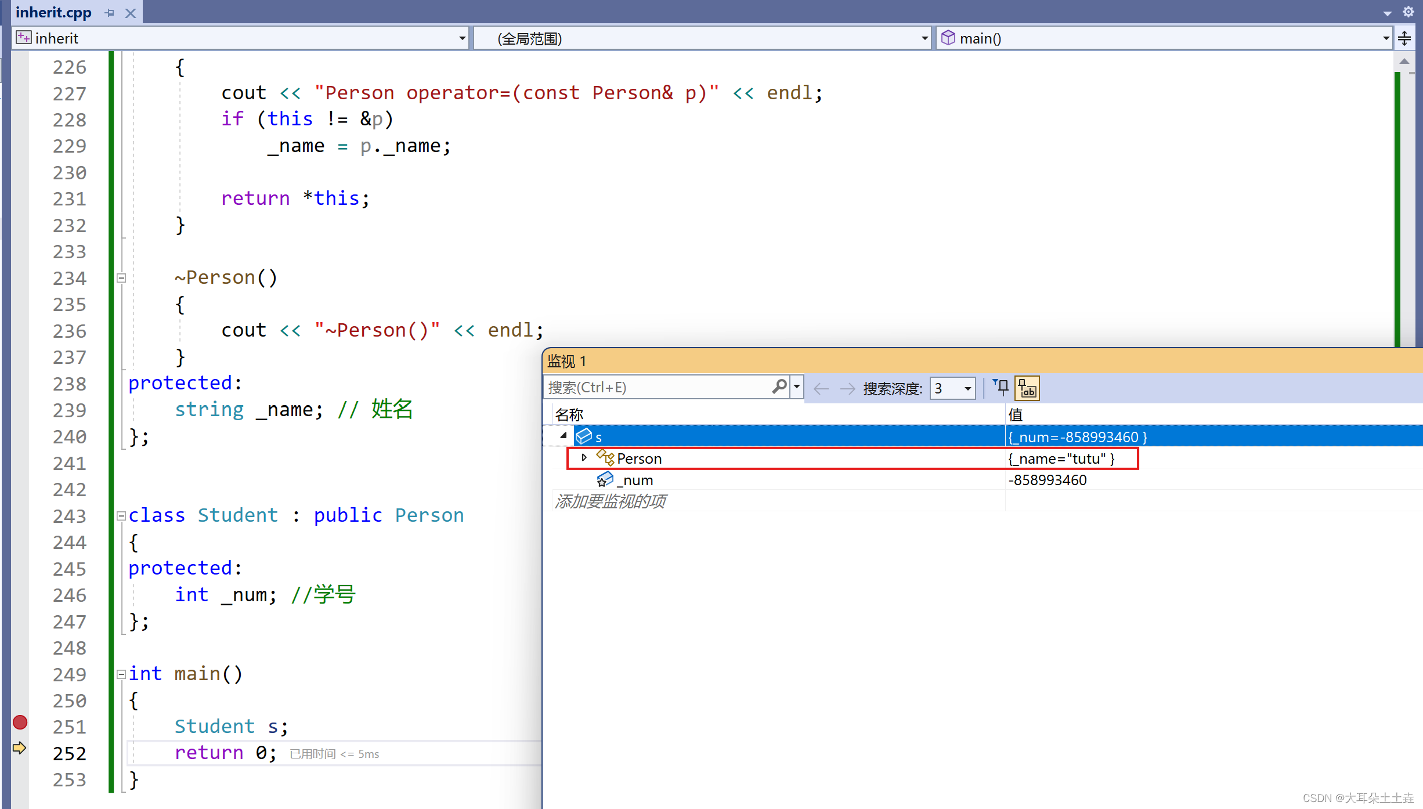Click the word Student on line 243
Viewport: 1423px width, 809px height.
point(238,515)
